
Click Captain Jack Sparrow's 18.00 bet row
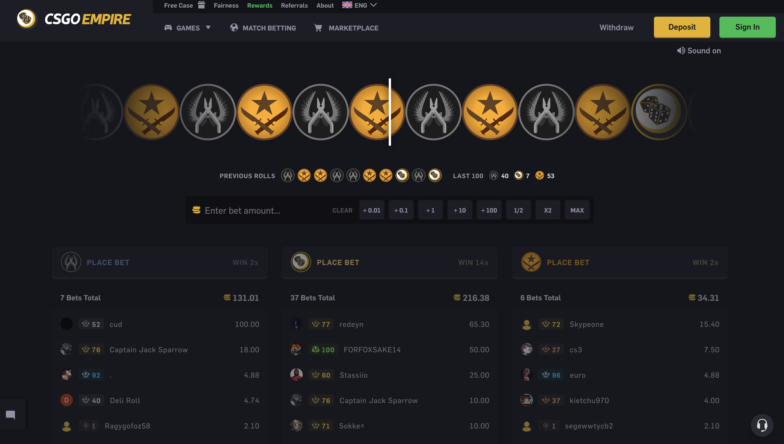click(160, 349)
